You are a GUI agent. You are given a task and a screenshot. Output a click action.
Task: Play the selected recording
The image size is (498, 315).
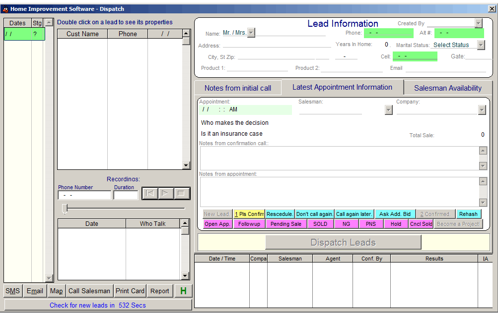(x=165, y=193)
